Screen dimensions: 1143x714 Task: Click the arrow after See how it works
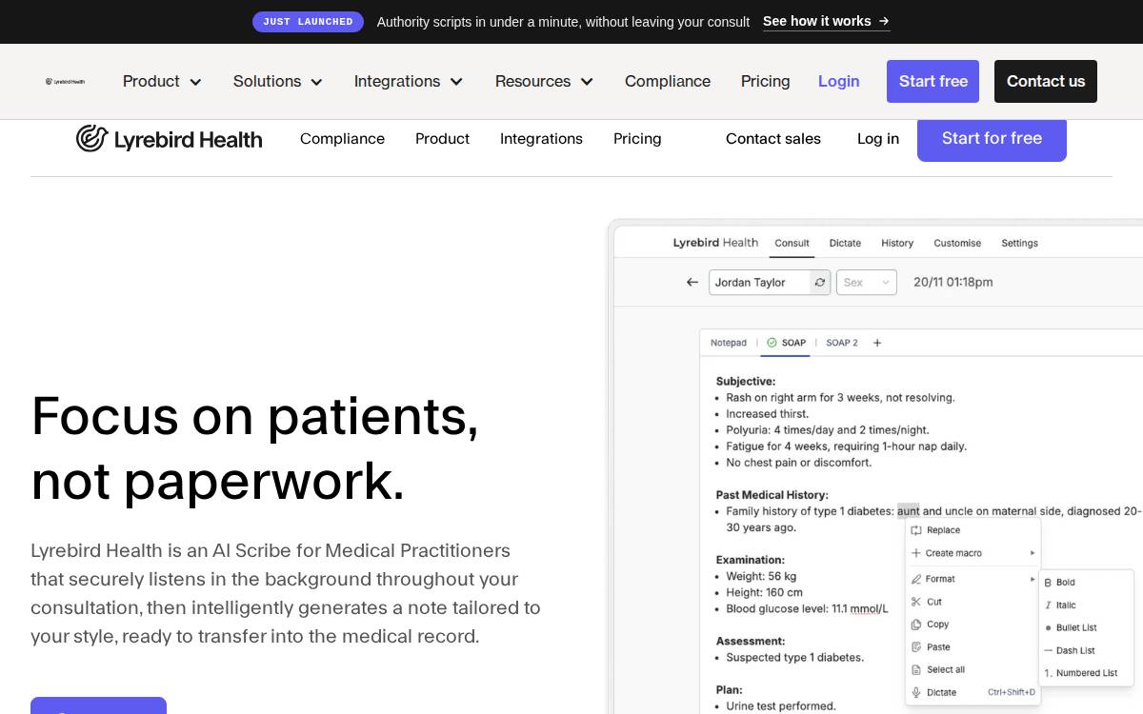click(884, 21)
